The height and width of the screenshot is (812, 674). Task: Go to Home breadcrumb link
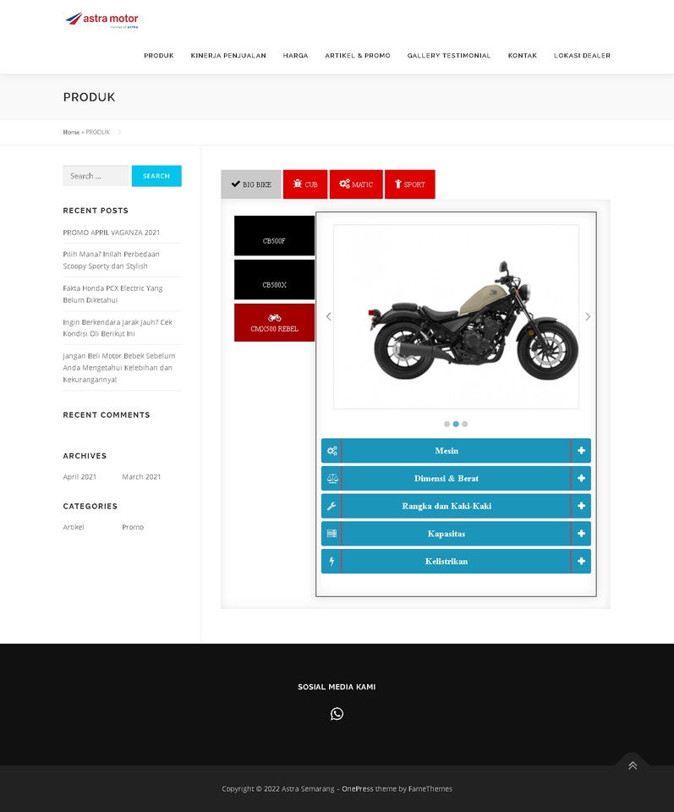pyautogui.click(x=71, y=132)
